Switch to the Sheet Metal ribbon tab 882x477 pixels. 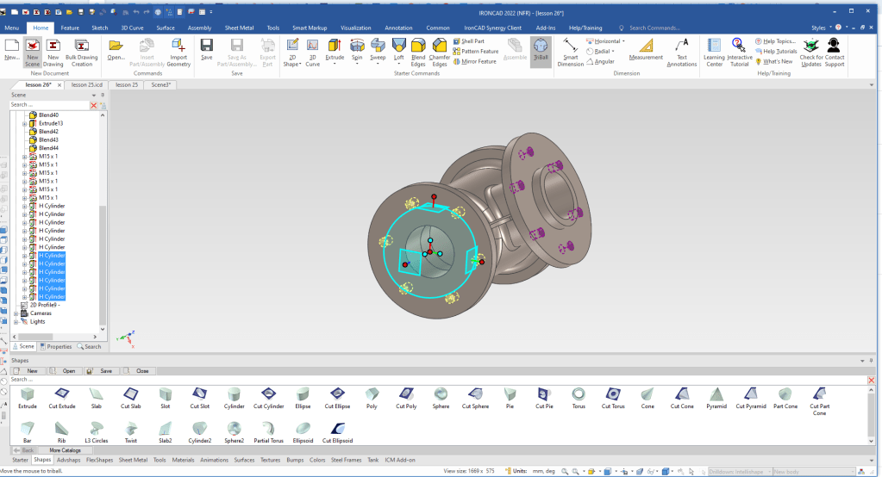point(240,28)
